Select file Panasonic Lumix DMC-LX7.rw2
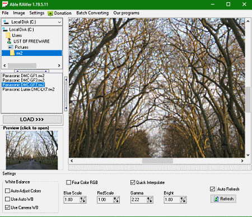The image size is (252, 217). 29,89
